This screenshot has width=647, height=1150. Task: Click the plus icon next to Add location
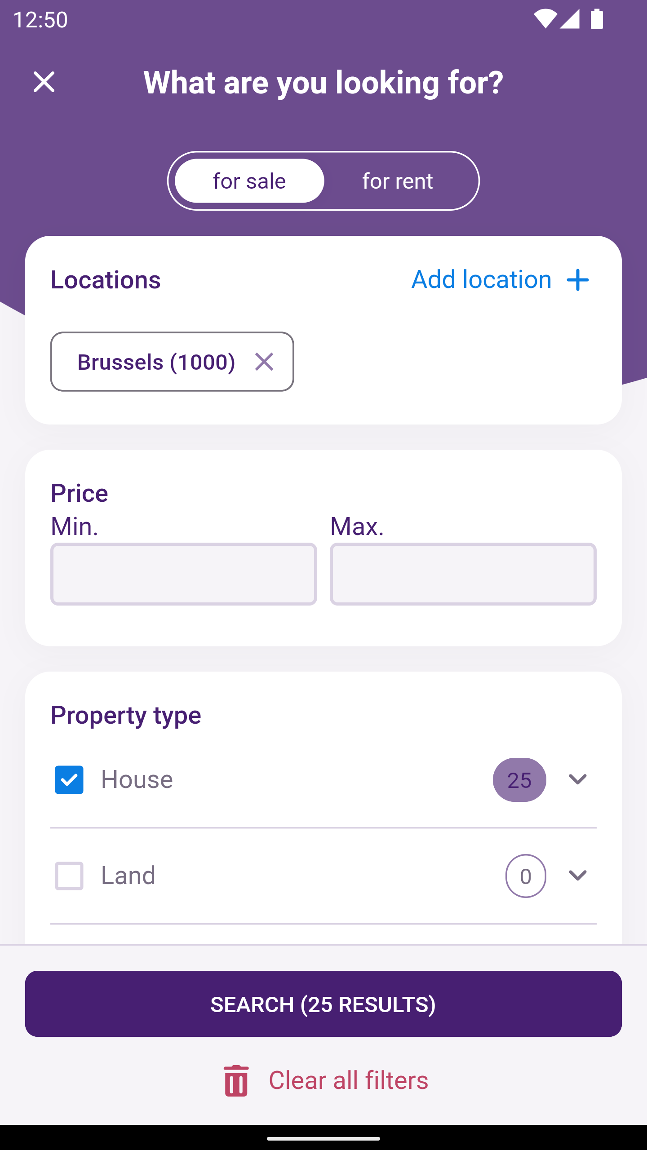(x=578, y=279)
